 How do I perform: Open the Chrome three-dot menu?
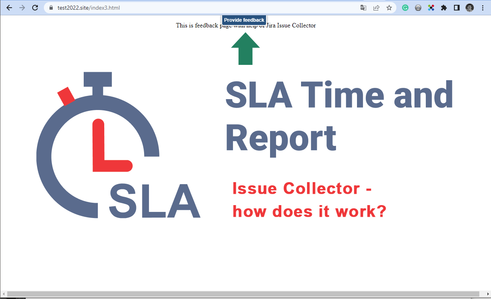[482, 8]
